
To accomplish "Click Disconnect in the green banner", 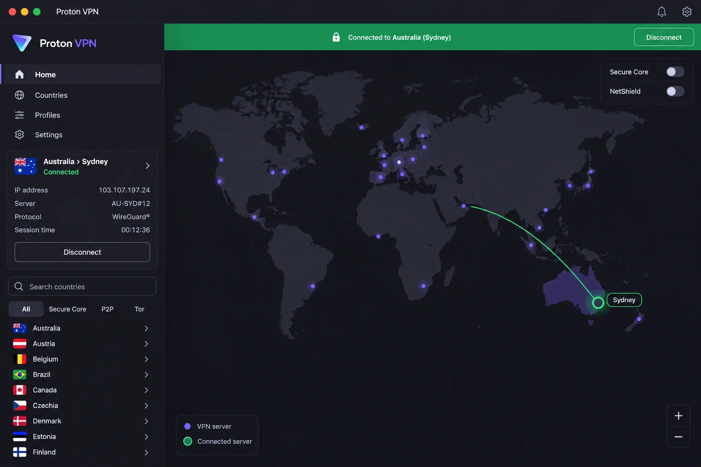I will tap(664, 37).
